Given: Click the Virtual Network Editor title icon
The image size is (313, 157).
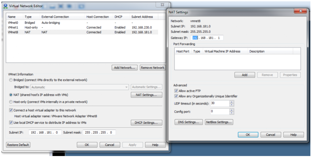Looking at the screenshot, I should click(x=5, y=5).
